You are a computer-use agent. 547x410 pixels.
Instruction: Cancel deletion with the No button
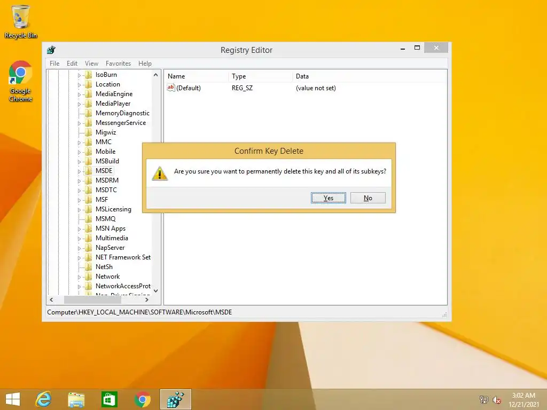[368, 198]
